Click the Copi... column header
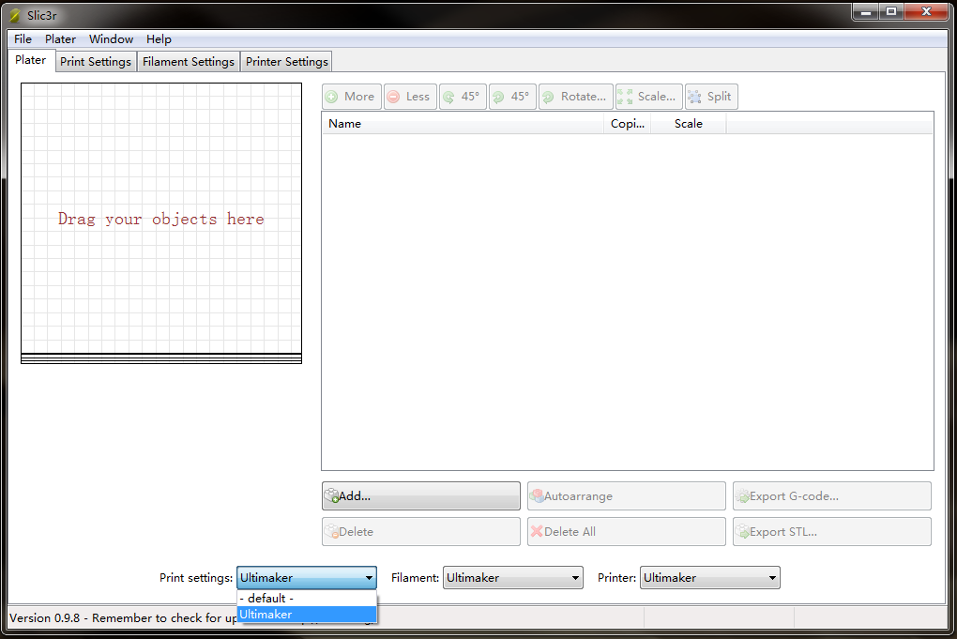 [x=628, y=123]
